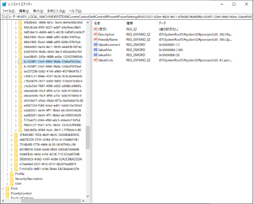Open the お気に入り(A) menu

(x=56, y=11)
